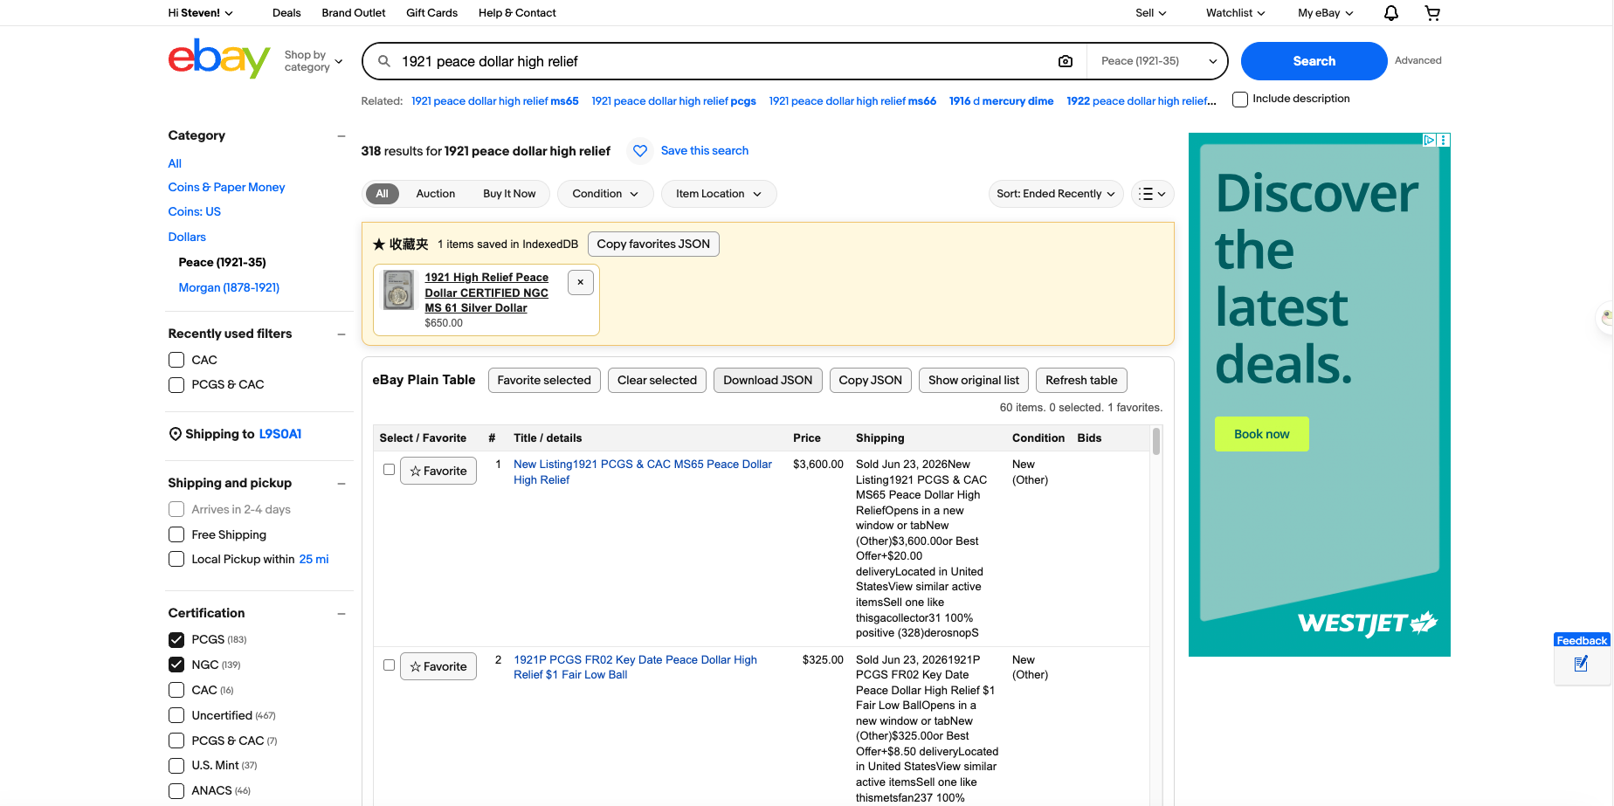
Task: Click Download JSON button
Action: tap(768, 381)
